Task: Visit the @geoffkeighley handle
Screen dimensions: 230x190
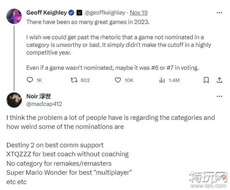Action: tap(105, 13)
